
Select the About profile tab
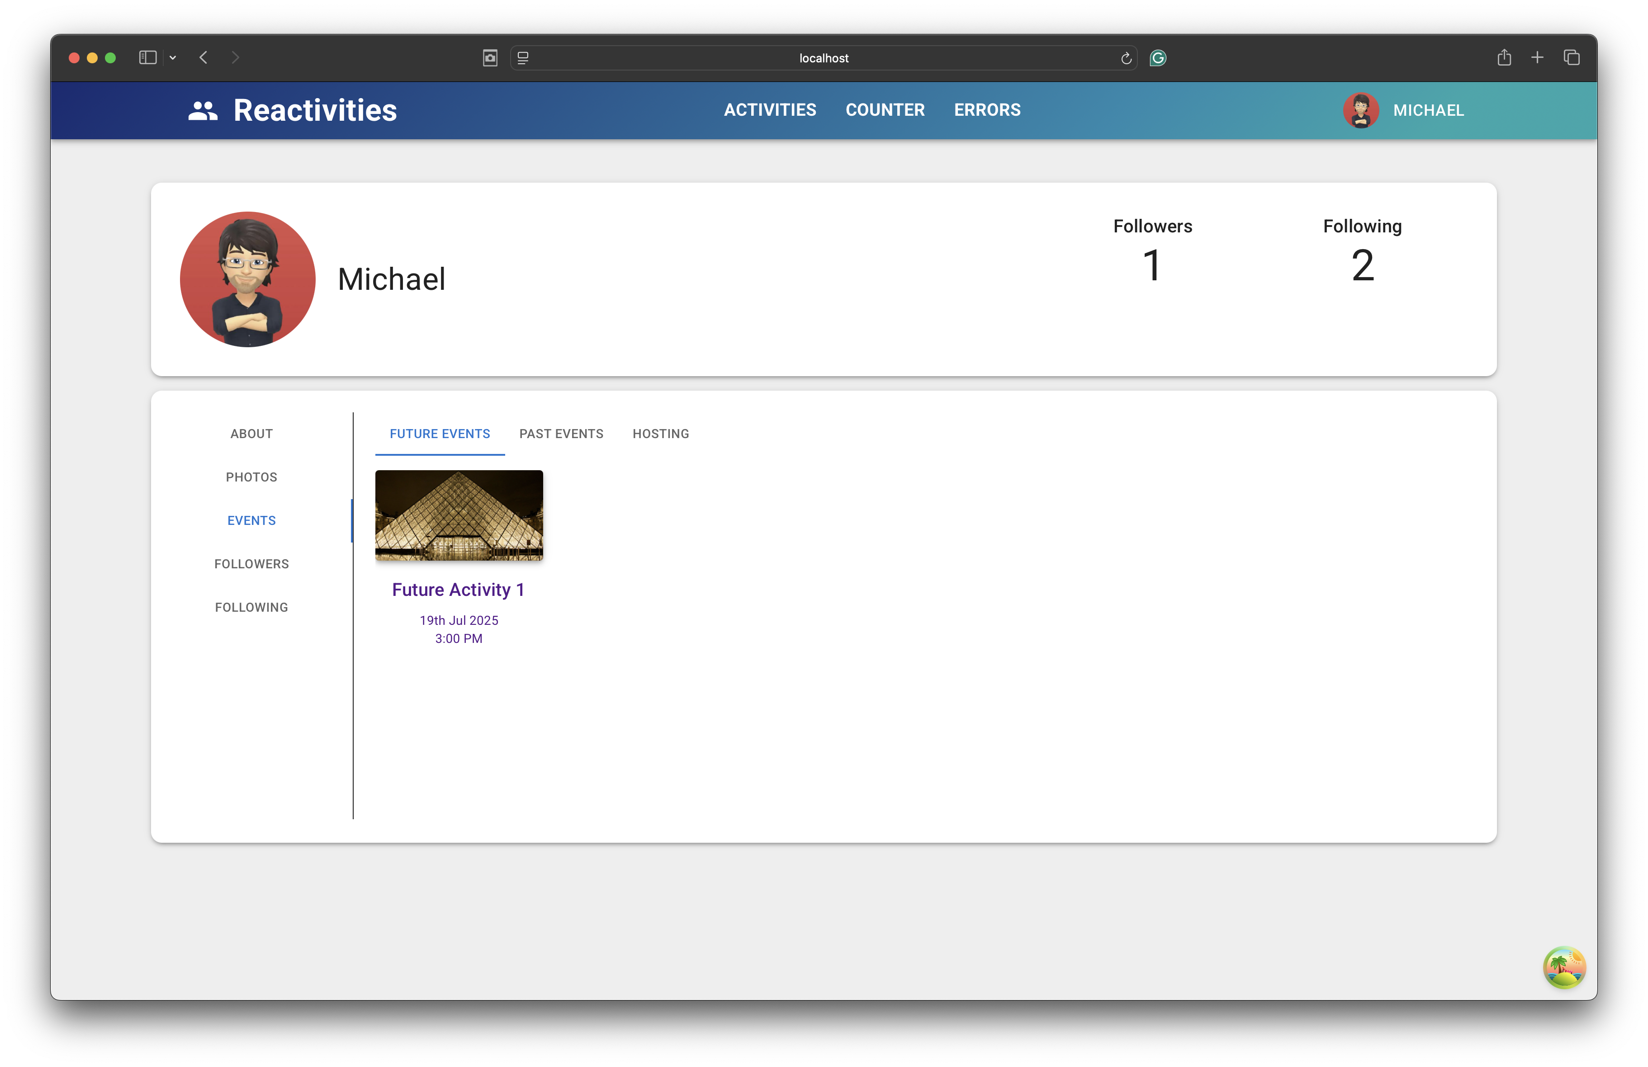click(251, 434)
